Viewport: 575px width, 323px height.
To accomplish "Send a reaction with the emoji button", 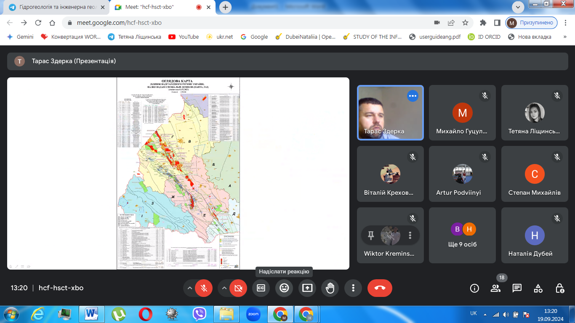I will [x=284, y=288].
